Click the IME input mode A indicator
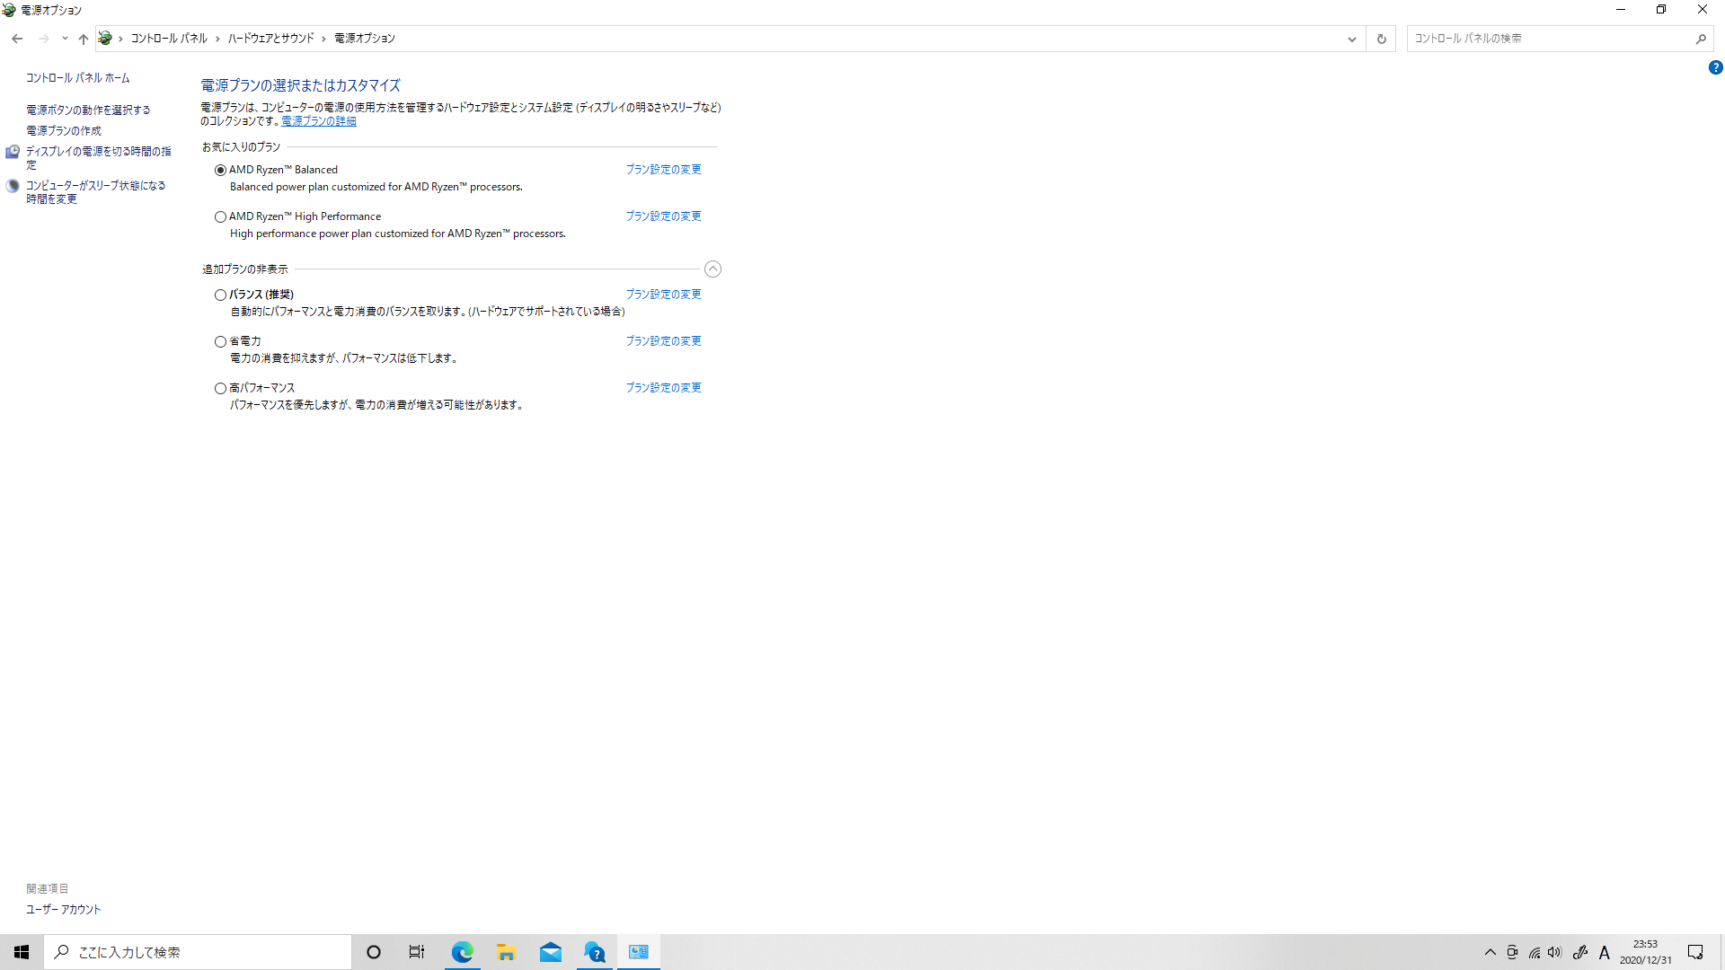 1605,952
